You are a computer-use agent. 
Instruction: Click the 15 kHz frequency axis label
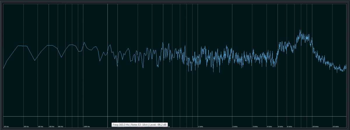pyautogui.click(x=335, y=127)
